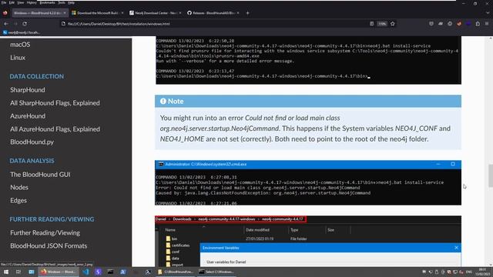
Task: Open the SharpHound sidebar link
Action: [x=28, y=90]
